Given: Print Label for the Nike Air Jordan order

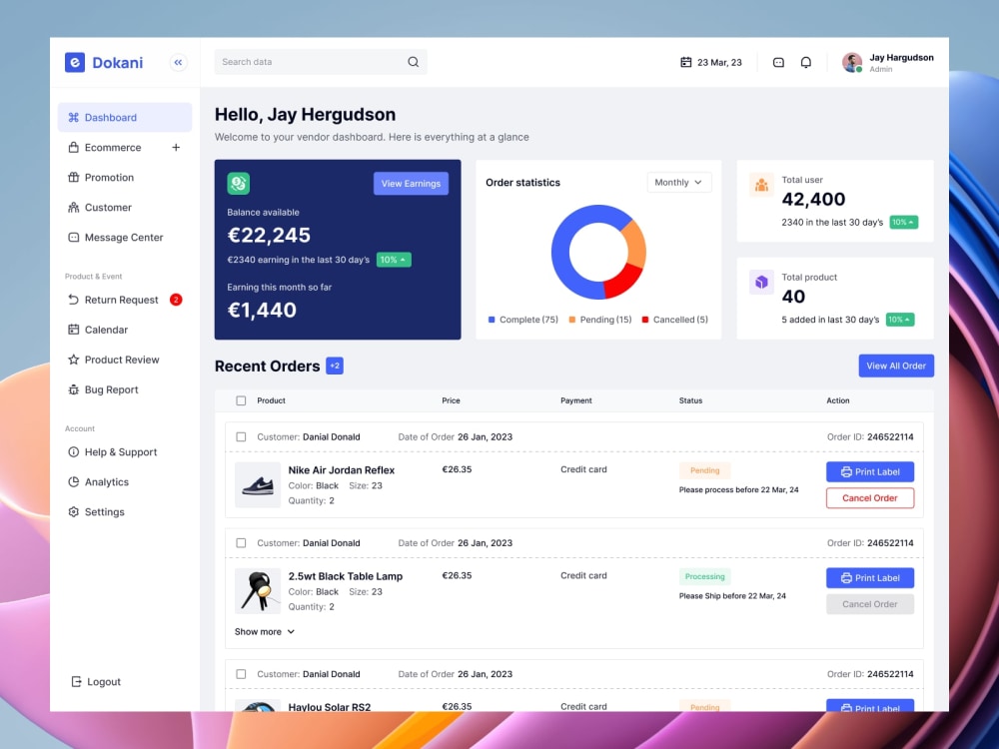Looking at the screenshot, I should 870,472.
